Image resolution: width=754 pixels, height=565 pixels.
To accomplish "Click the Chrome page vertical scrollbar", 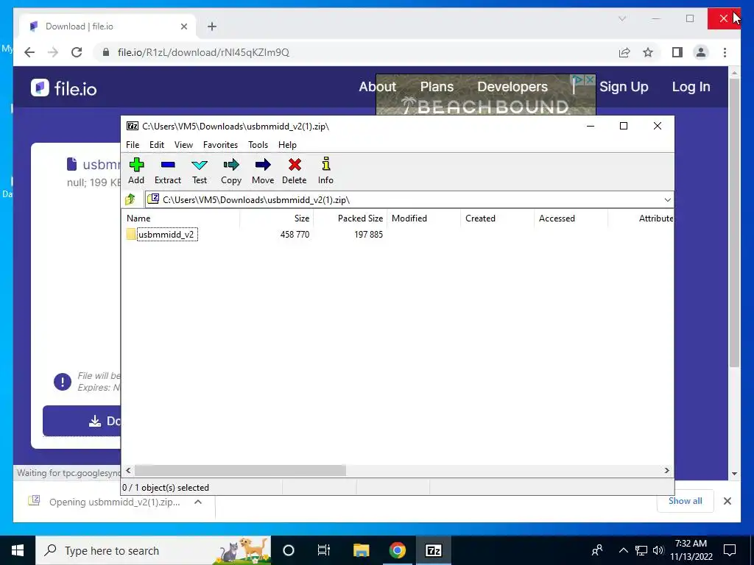I will pyautogui.click(x=734, y=222).
